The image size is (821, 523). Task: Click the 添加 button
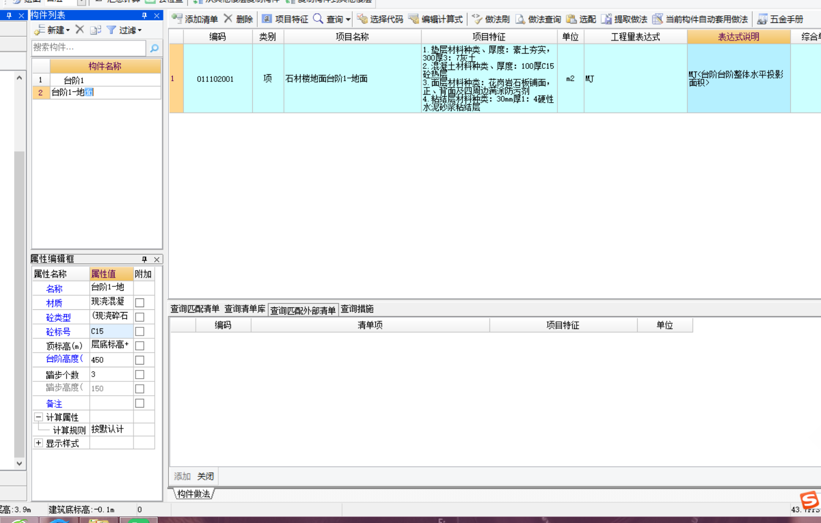pyautogui.click(x=182, y=477)
